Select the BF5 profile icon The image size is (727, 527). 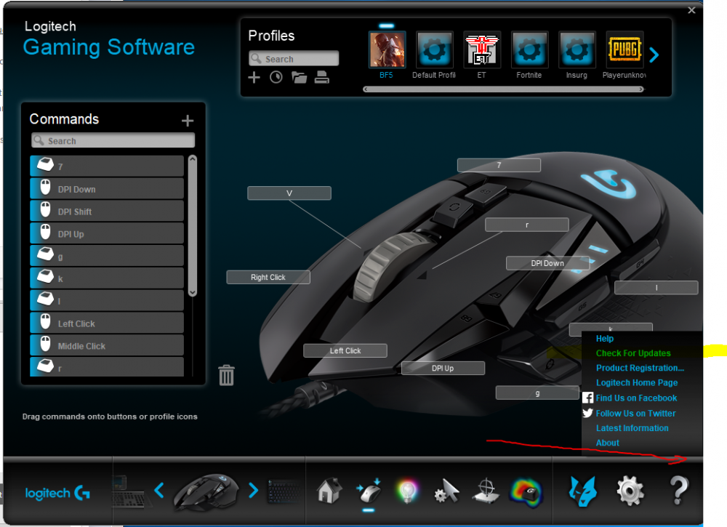coord(387,49)
